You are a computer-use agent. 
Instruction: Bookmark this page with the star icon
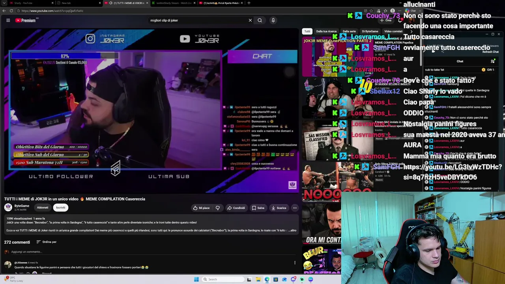(x=372, y=11)
